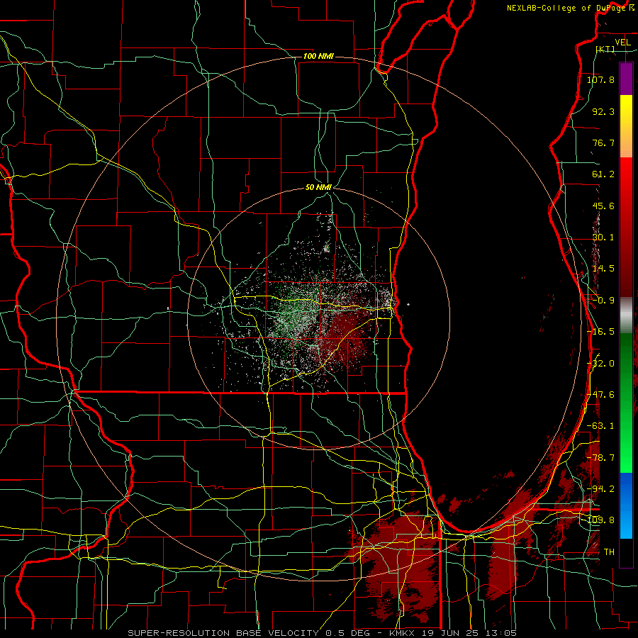Screen dimensions: 638x638
Task: Click the -63.1 velocity scale value
Action: (600, 426)
